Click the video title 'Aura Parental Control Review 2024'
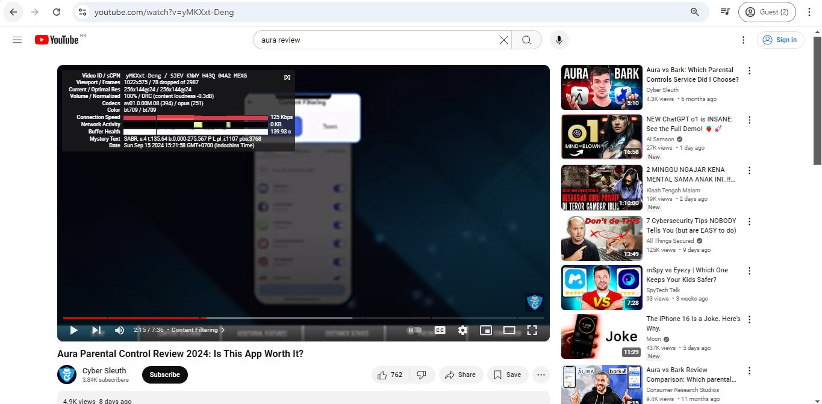This screenshot has height=404, width=822. tap(180, 354)
